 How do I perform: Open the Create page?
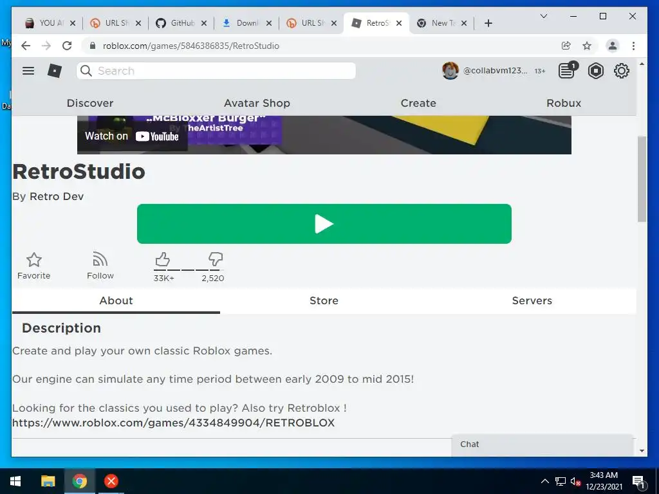pos(418,103)
